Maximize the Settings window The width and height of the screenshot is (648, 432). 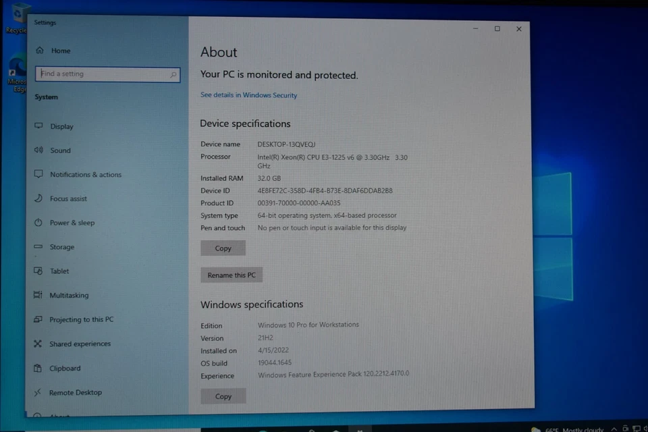497,28
